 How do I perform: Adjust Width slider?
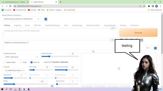coord(26,84)
